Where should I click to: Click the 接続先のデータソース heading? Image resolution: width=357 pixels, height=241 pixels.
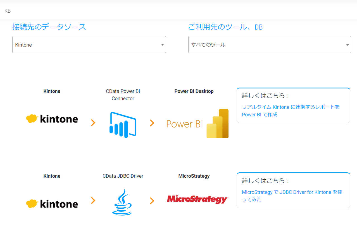(x=49, y=27)
